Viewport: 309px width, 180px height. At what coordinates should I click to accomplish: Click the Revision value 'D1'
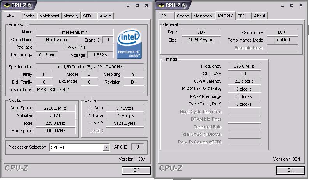tap(133, 82)
